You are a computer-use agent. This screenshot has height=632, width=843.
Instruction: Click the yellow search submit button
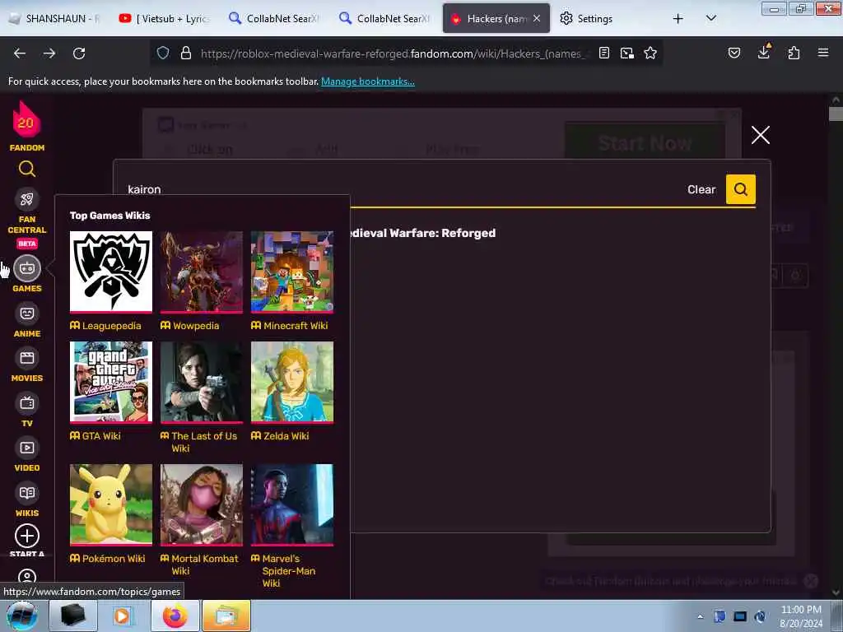point(740,189)
